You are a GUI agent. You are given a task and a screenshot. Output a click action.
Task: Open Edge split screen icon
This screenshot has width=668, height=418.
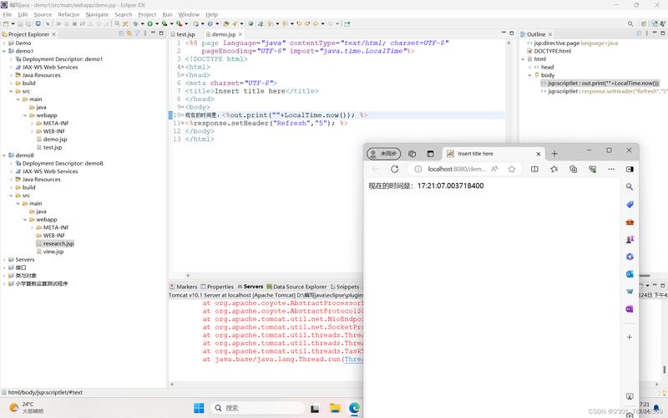coord(534,169)
